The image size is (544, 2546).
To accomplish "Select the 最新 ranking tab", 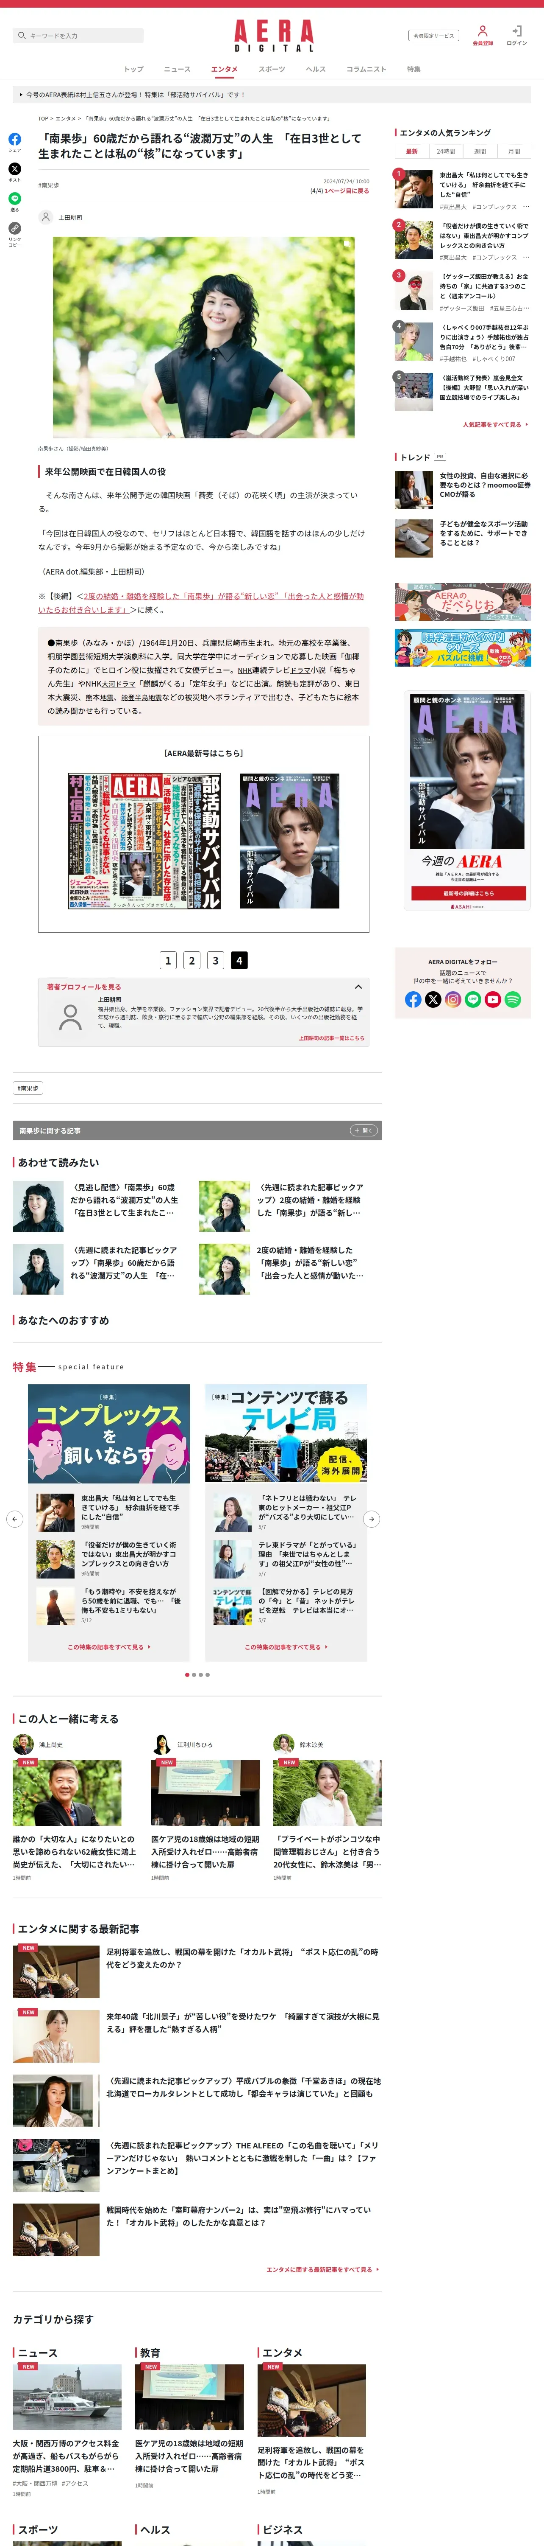I will [412, 151].
